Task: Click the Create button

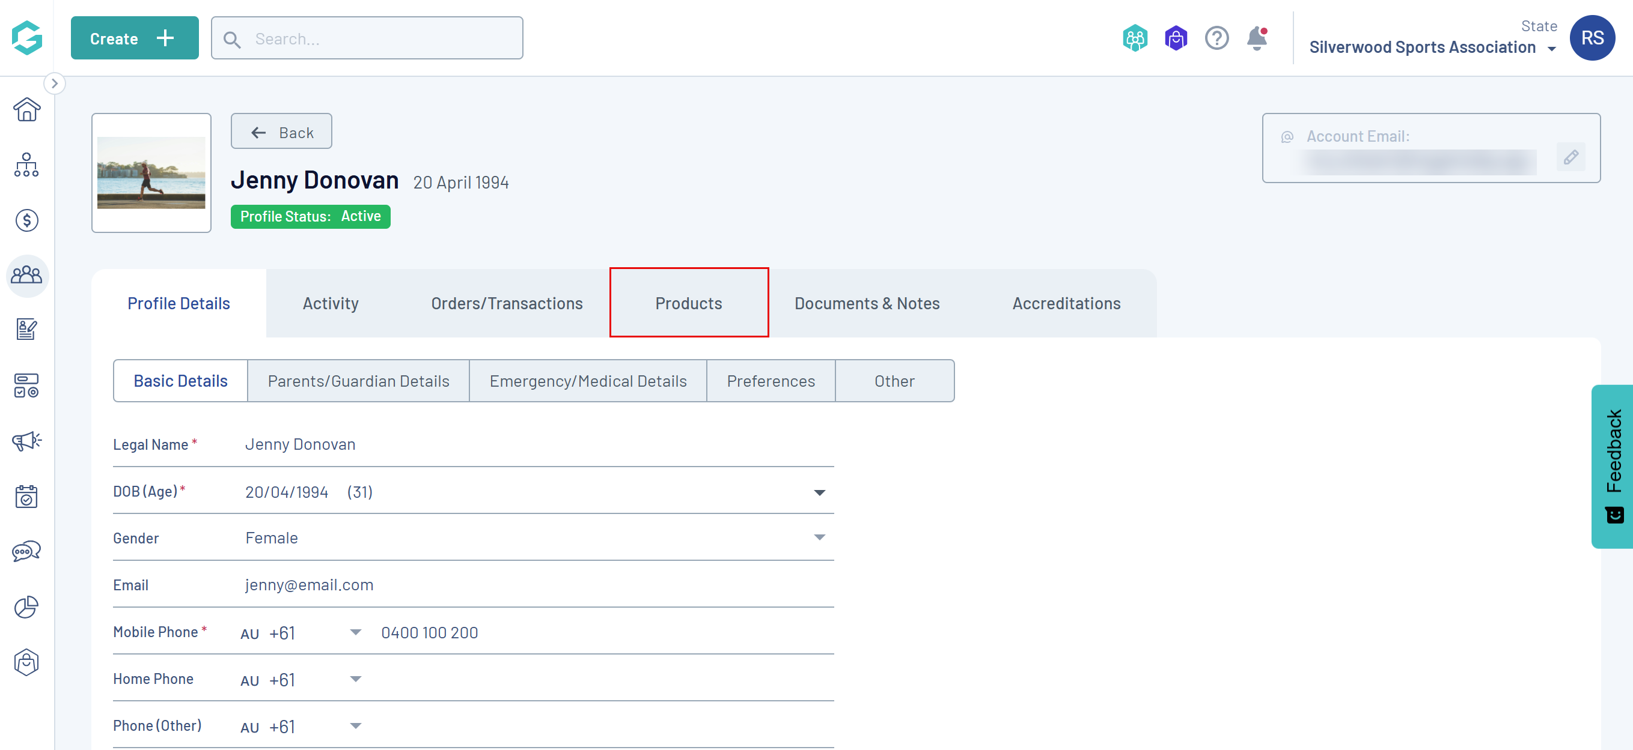Action: coord(135,38)
